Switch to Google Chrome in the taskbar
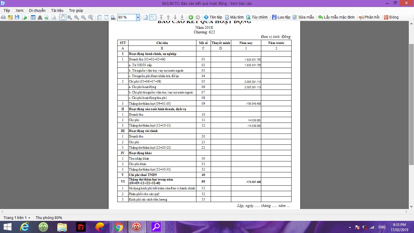 pos(118,227)
